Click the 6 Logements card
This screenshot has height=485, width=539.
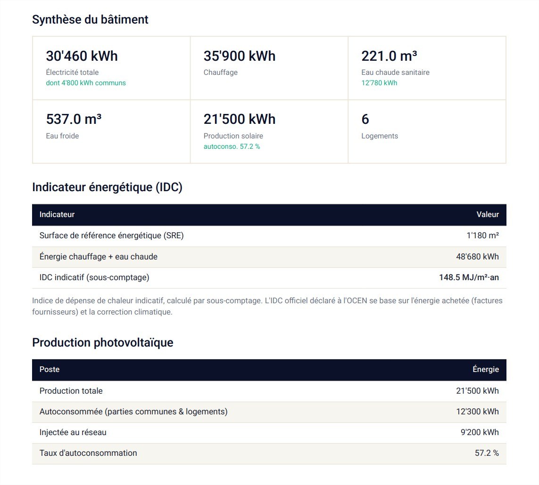[427, 131]
